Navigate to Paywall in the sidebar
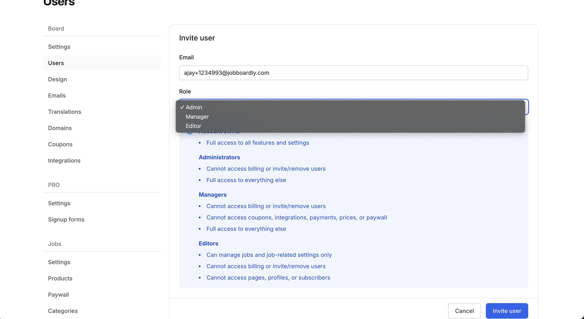 tap(58, 295)
